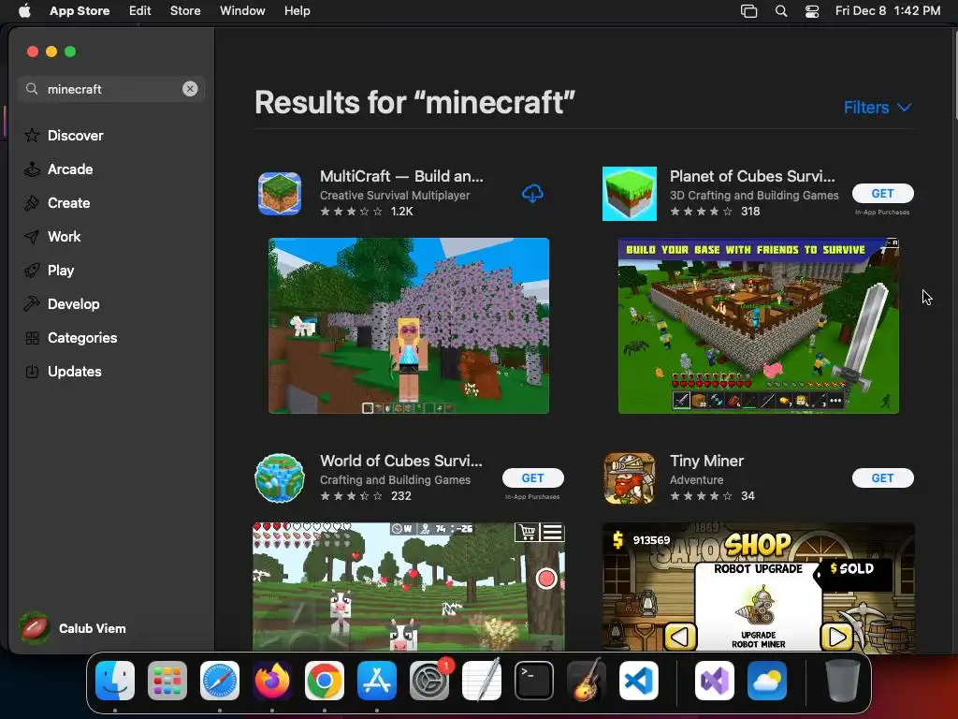Launch Visual Studio Code from Dock
The height and width of the screenshot is (719, 958).
coord(639,681)
